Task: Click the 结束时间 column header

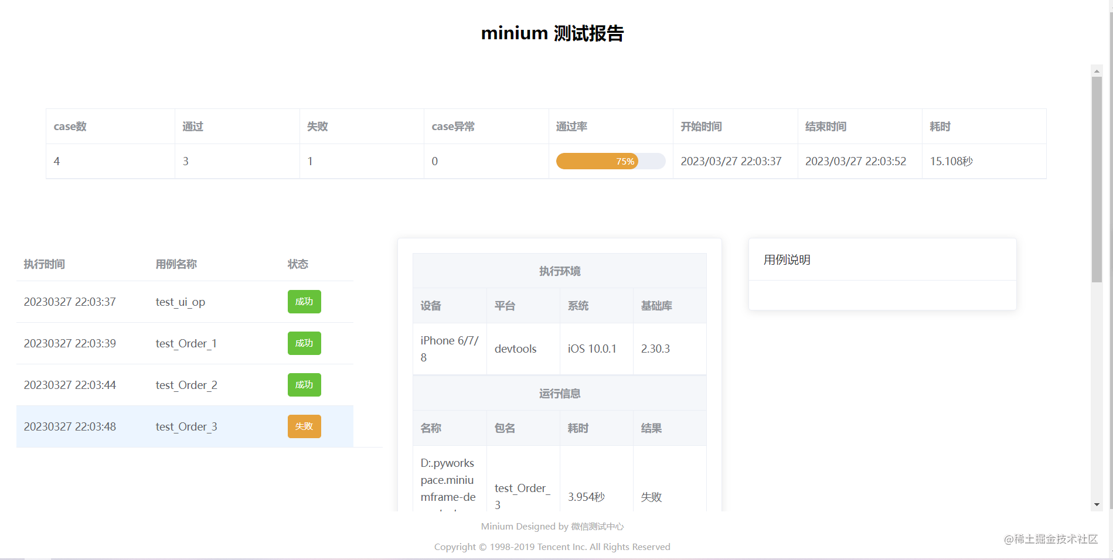Action: pyautogui.click(x=826, y=127)
